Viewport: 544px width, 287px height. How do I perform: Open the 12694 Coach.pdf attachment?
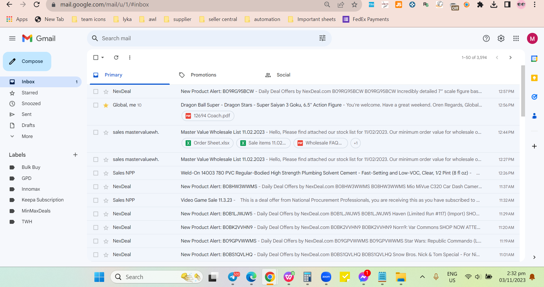tap(208, 116)
